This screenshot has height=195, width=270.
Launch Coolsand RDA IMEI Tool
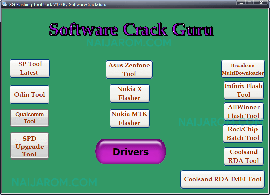[223, 179]
